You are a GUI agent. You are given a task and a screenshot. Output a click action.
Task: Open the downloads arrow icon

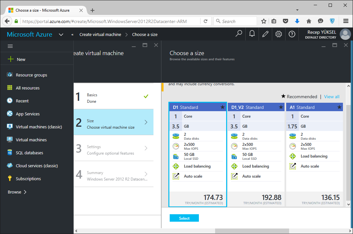[x=297, y=21]
